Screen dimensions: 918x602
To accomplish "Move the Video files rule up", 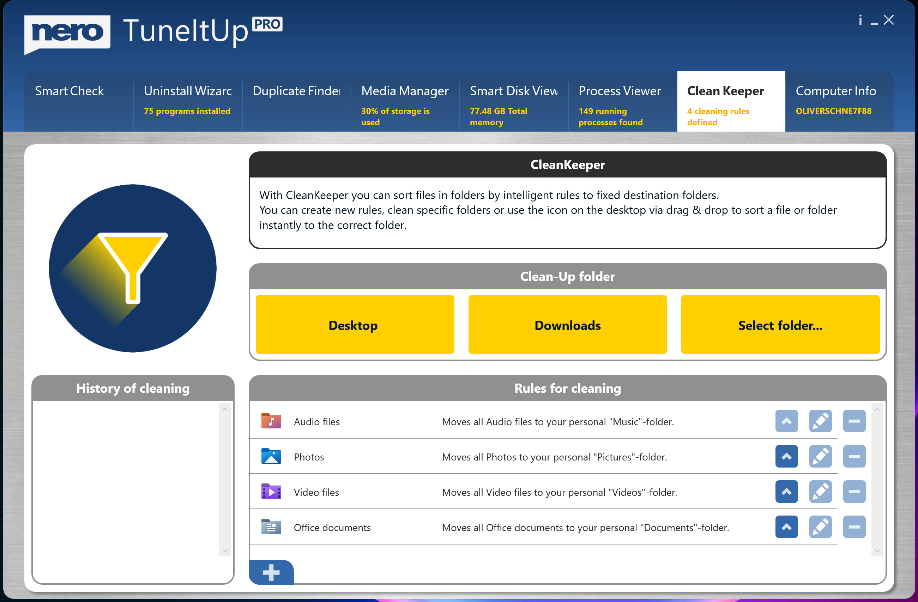I will [x=786, y=492].
